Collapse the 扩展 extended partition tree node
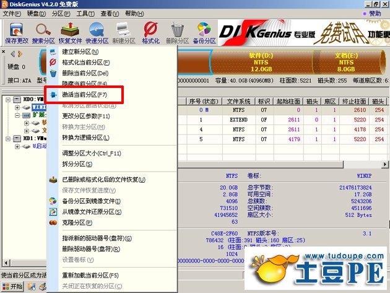This screenshot has height=293, width=390. pyautogui.click(x=17, y=115)
